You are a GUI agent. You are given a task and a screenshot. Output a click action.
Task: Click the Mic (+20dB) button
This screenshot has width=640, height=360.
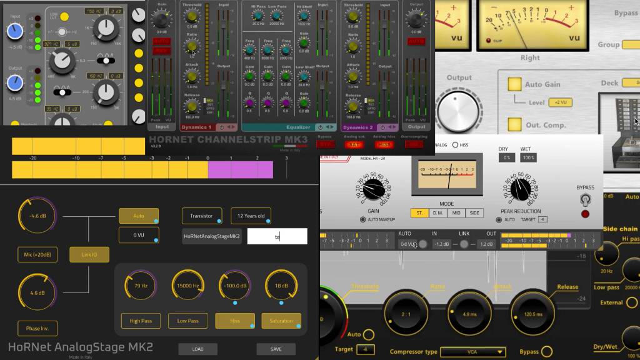[37, 254]
